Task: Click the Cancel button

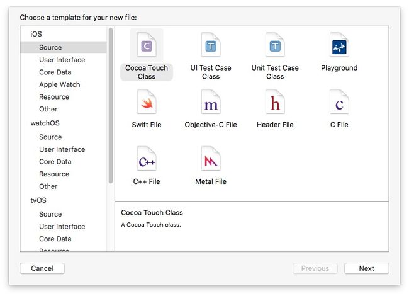Action: coord(42,268)
